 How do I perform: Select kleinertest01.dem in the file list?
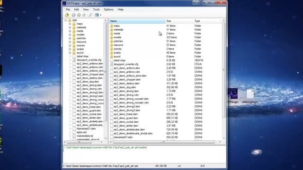(123, 137)
